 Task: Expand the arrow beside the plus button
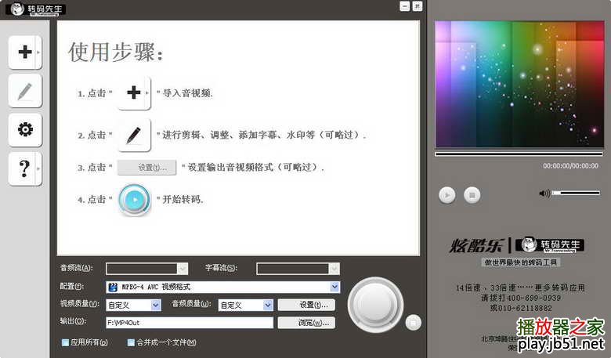(38, 52)
